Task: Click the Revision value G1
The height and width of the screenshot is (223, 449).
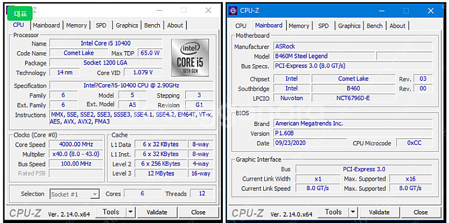Action: 199,104
